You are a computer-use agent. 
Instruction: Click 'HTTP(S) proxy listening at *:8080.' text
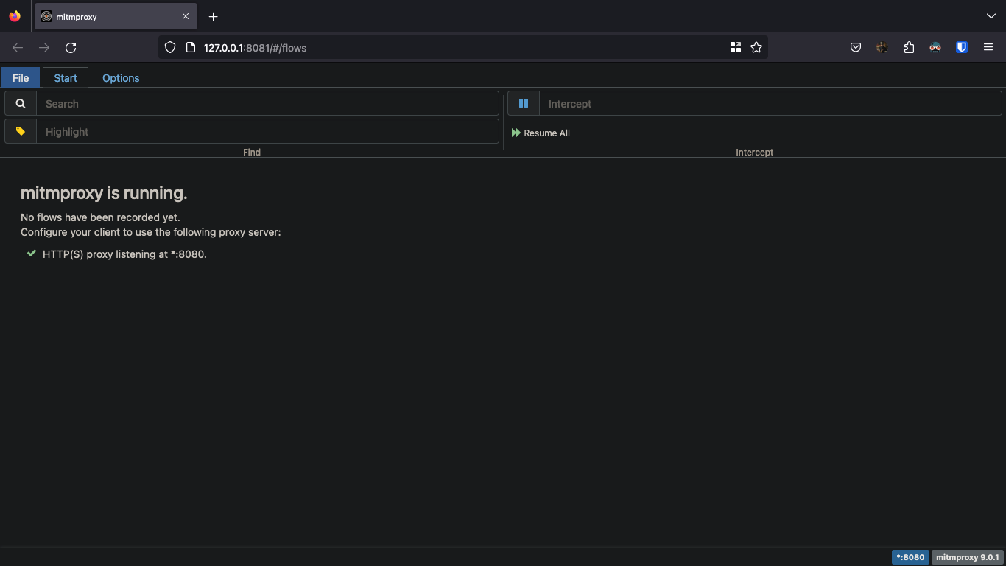pyautogui.click(x=124, y=254)
